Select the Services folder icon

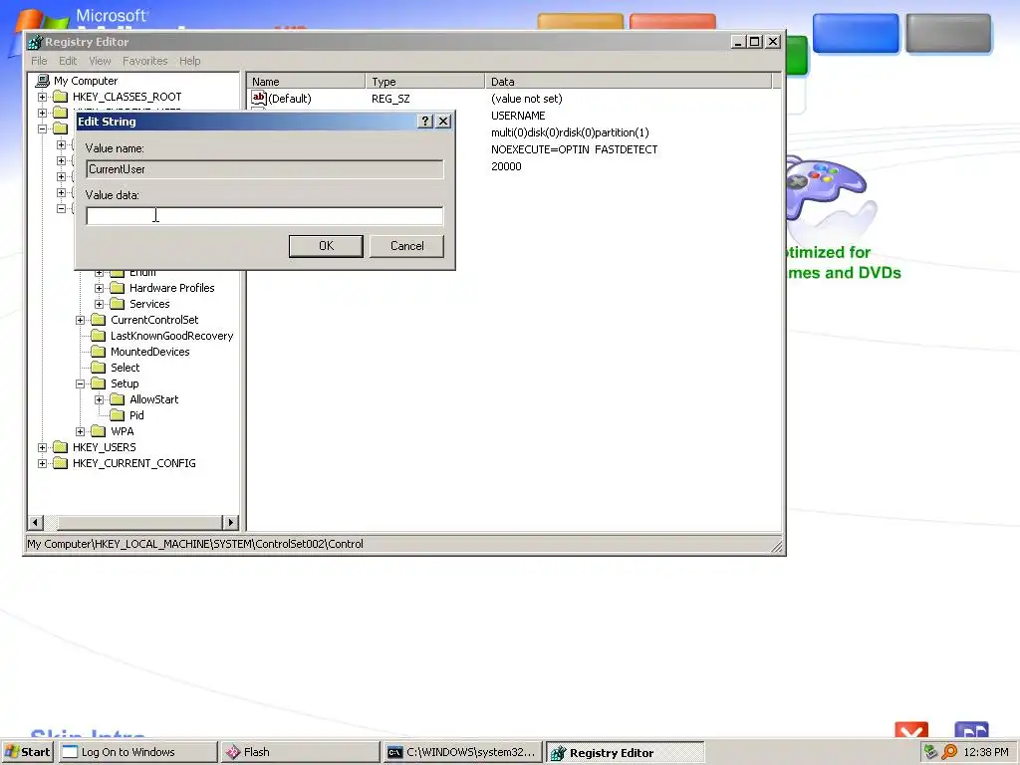(118, 304)
